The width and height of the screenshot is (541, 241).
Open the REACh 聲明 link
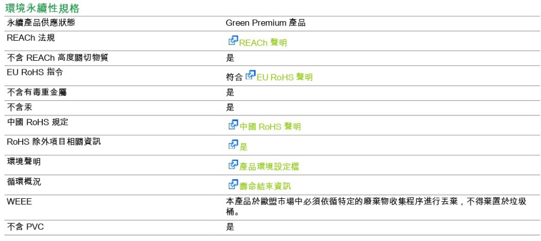tap(263, 43)
